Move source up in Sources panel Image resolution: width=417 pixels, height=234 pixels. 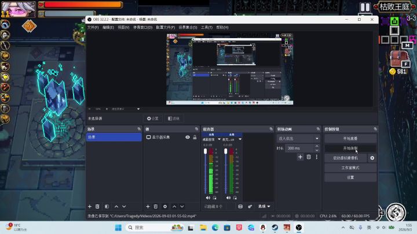tap(174, 206)
